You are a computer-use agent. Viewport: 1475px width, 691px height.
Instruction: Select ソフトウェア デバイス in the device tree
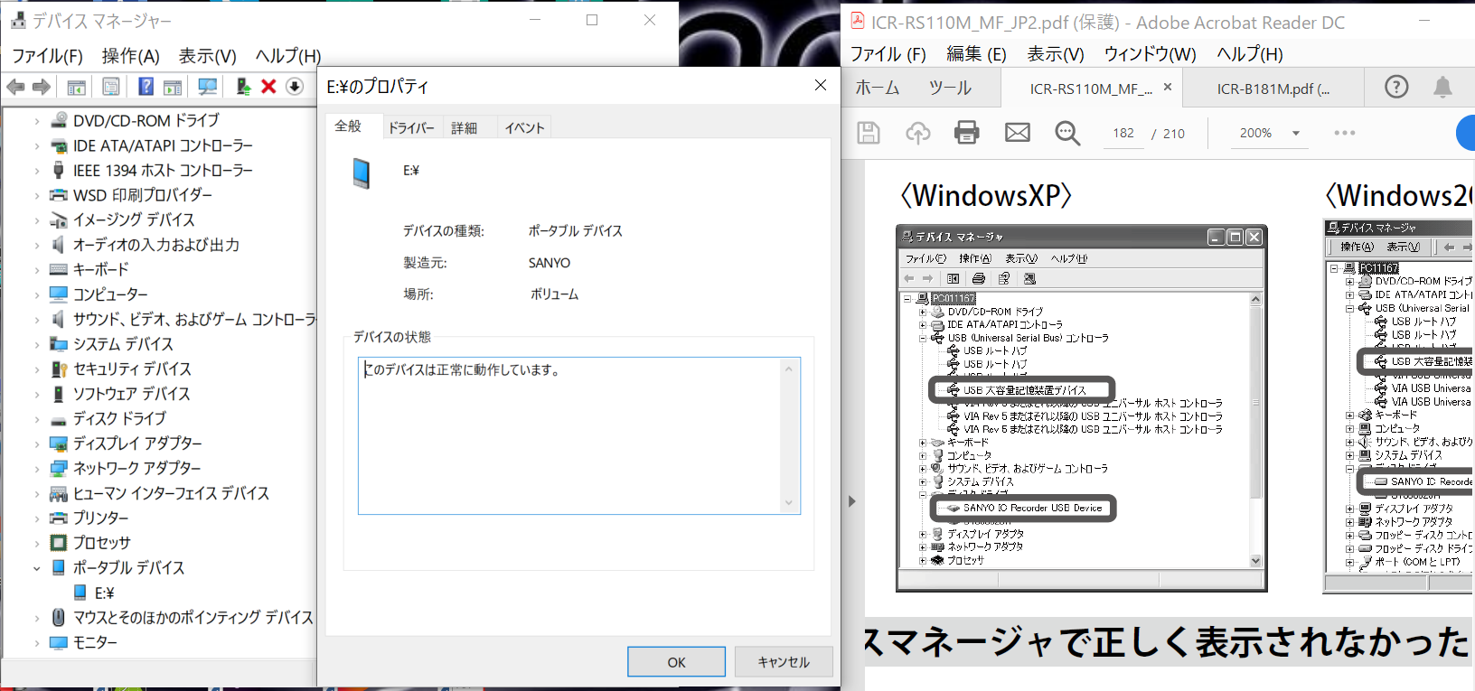pos(132,394)
